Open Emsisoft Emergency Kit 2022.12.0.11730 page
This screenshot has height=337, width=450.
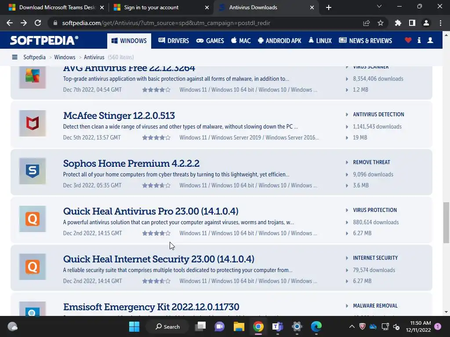pyautogui.click(x=151, y=307)
